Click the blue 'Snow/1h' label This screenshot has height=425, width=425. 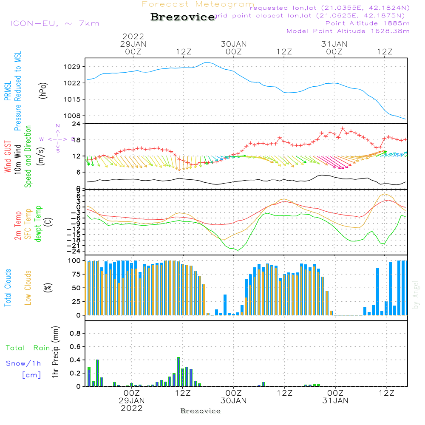tap(23, 363)
